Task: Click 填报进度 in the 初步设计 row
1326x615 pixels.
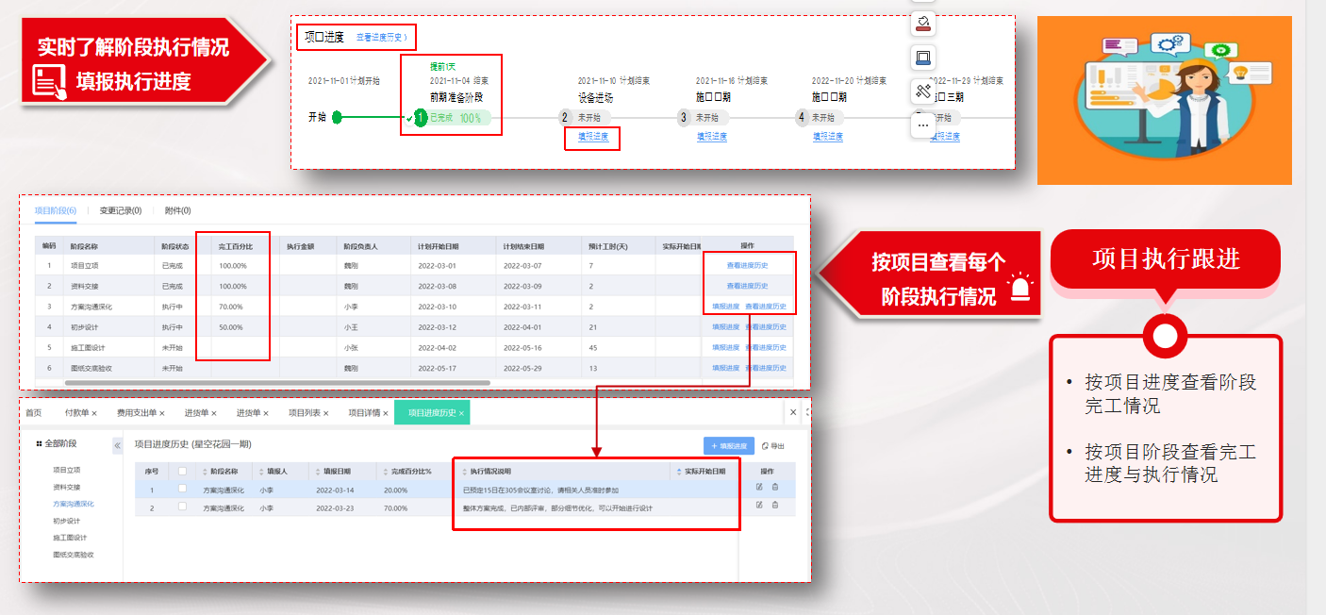Action: pyautogui.click(x=726, y=327)
